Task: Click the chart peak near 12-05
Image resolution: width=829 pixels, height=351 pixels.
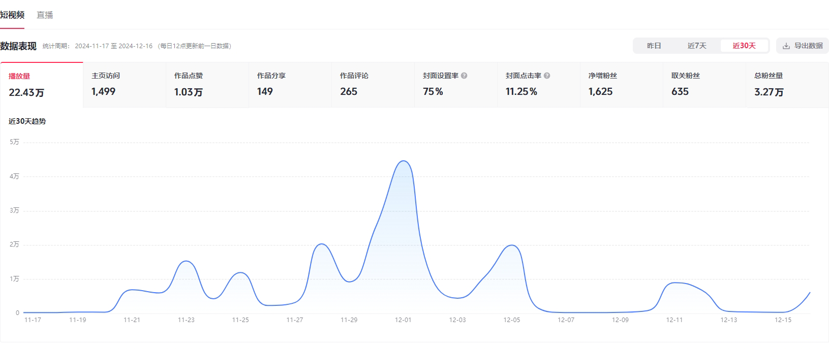Action: [x=511, y=245]
